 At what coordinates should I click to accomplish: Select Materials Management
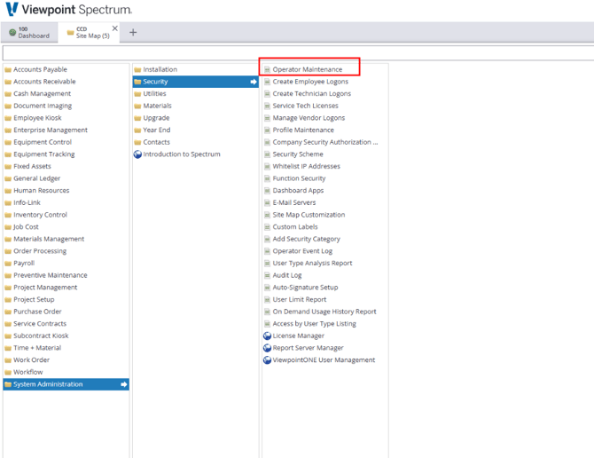pos(49,239)
